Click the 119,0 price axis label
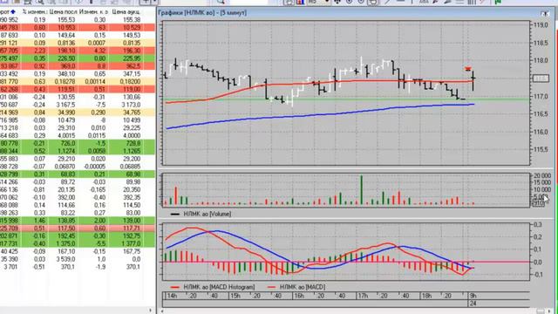558x314 pixels. click(x=541, y=25)
